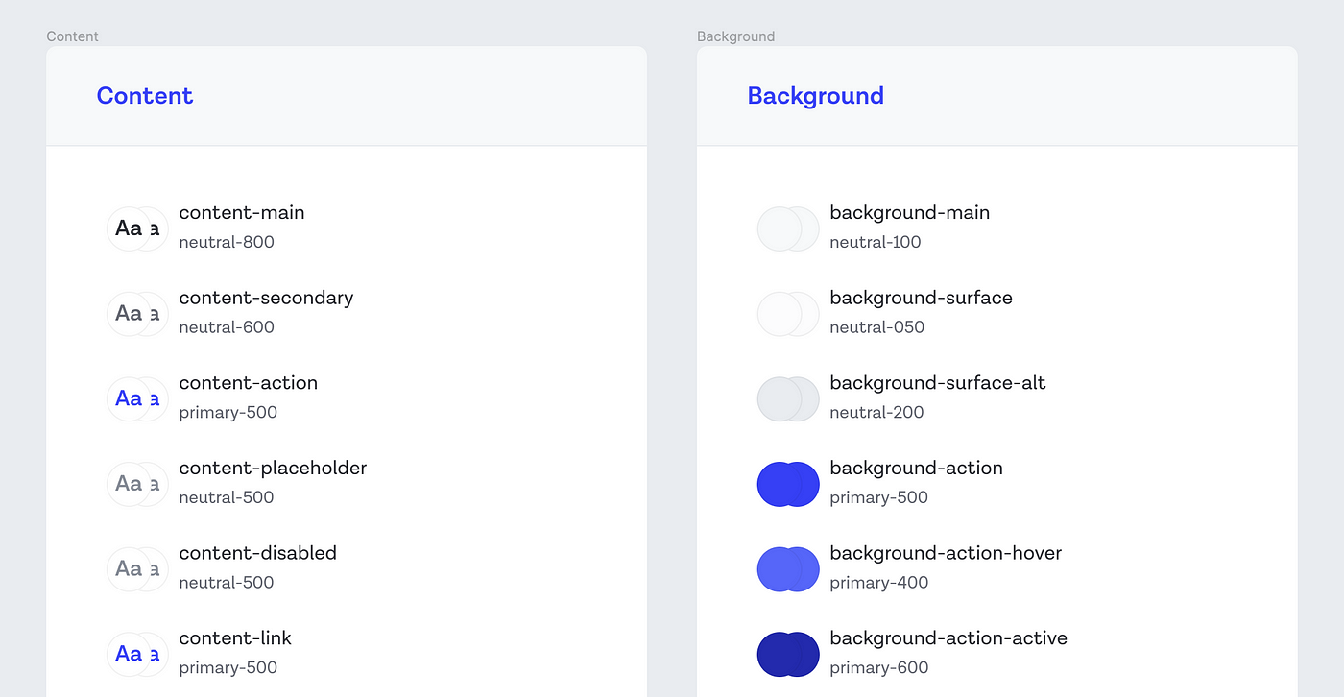Image resolution: width=1344 pixels, height=697 pixels.
Task: Click neutral-500 under content-placeholder
Action: (x=227, y=497)
